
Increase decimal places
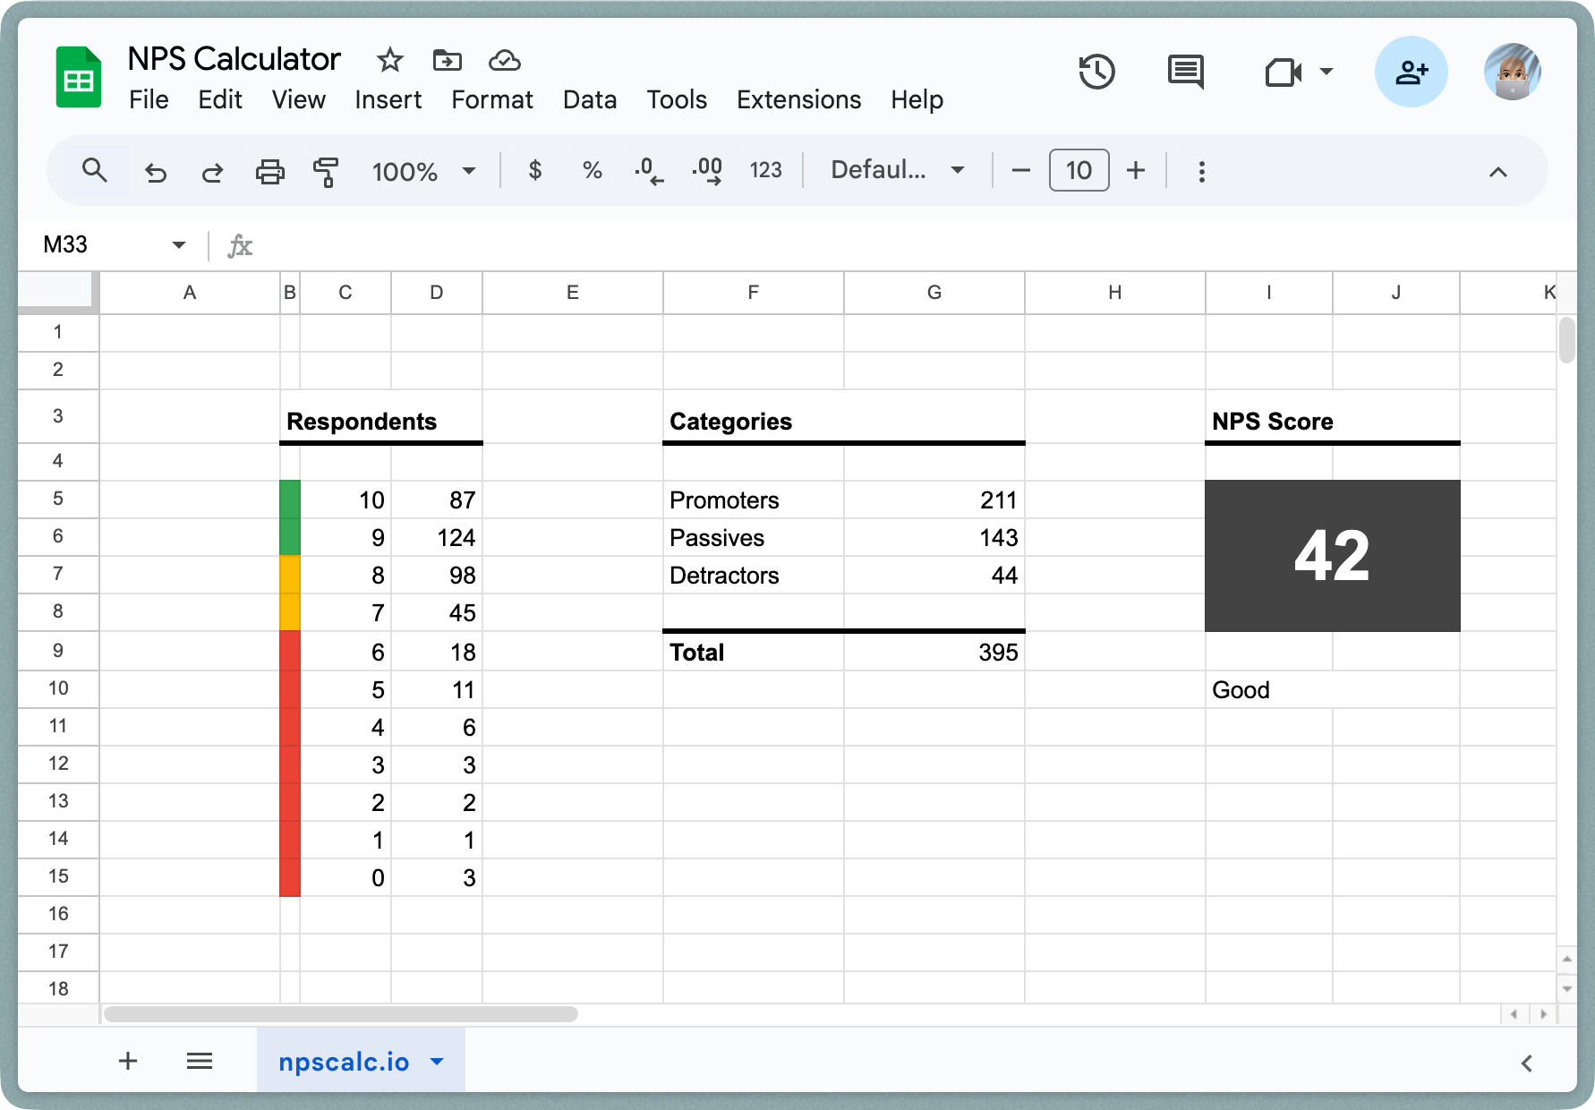pos(706,170)
